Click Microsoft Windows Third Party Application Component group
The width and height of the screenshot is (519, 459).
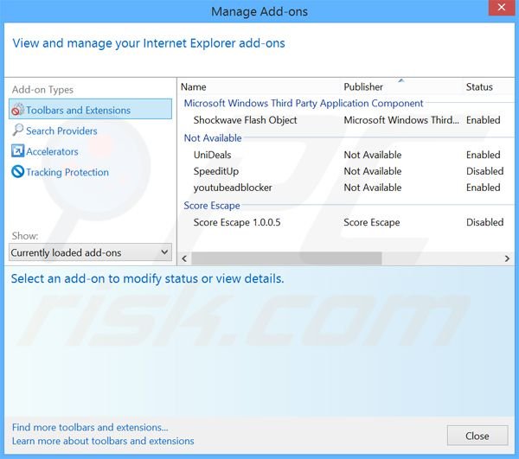[304, 103]
